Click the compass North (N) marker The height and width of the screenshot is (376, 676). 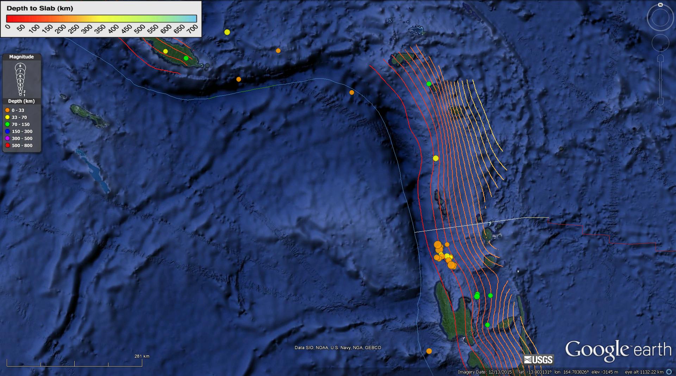click(x=661, y=5)
